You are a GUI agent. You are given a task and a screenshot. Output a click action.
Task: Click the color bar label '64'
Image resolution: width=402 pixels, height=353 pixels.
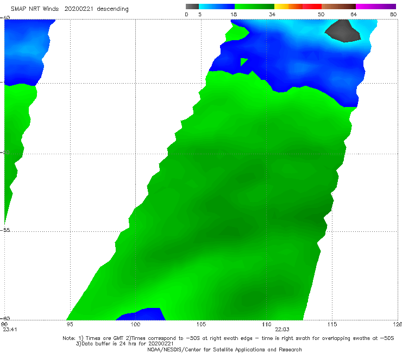354,14
